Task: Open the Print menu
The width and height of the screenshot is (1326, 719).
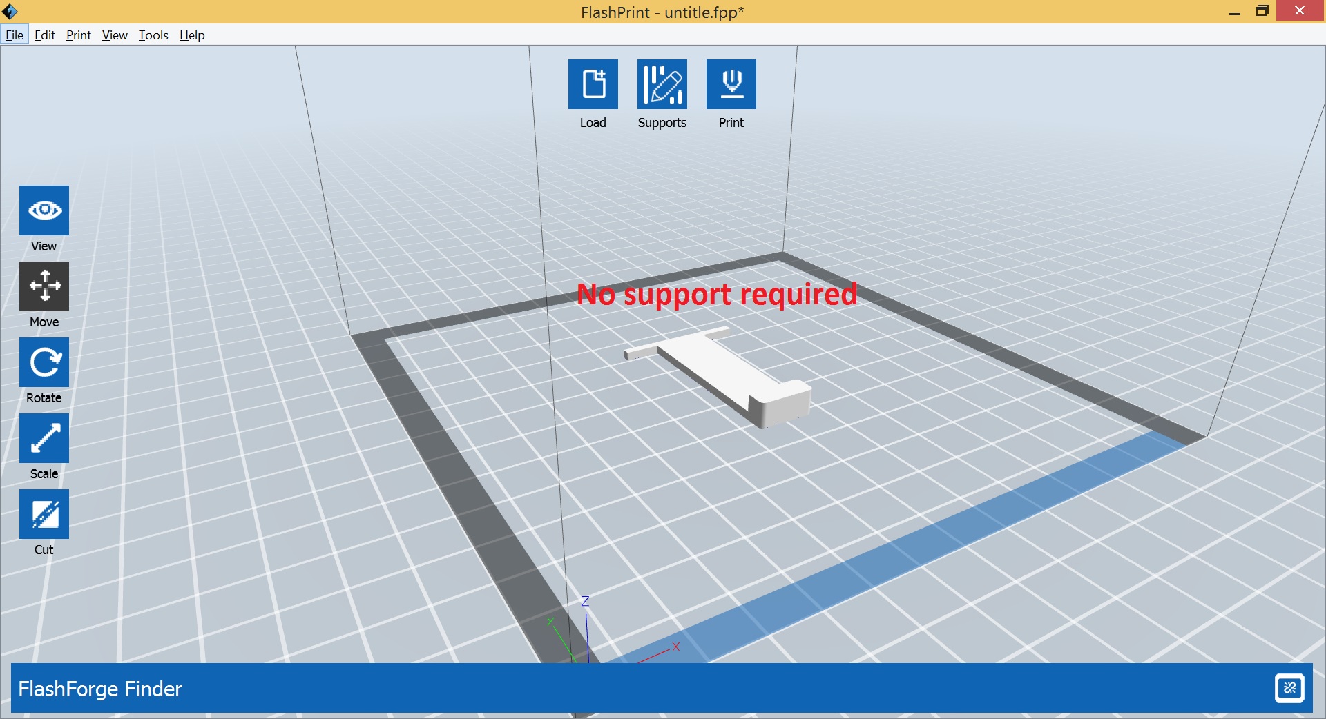Action: (79, 35)
